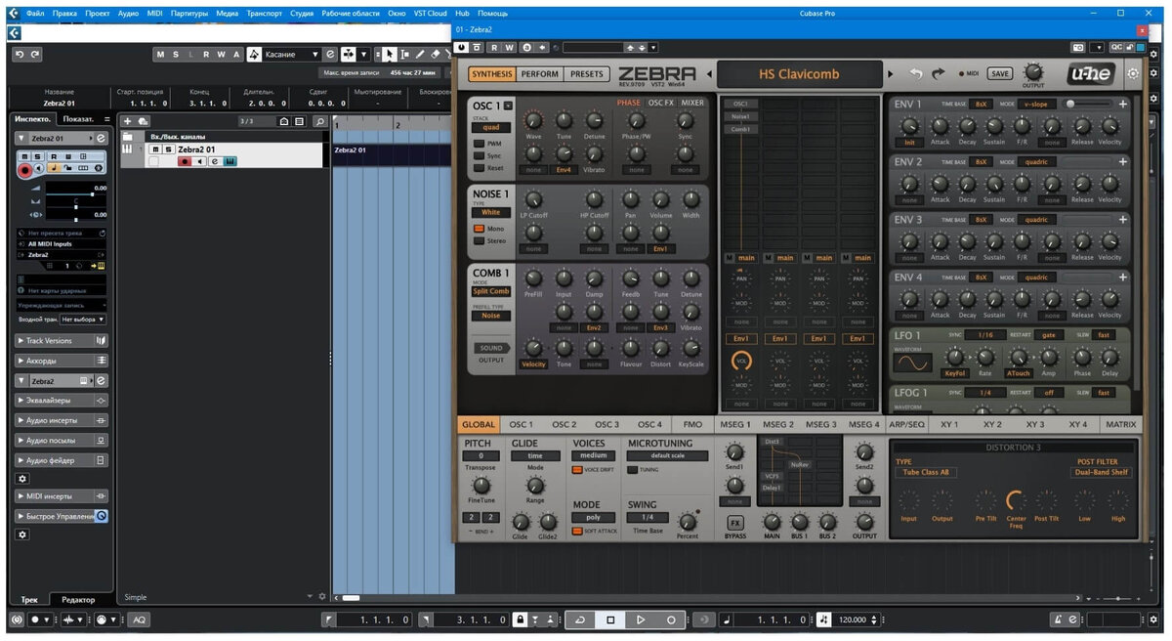The image size is (1172, 641).
Task: Open the MIDI menu
Action: (153, 14)
